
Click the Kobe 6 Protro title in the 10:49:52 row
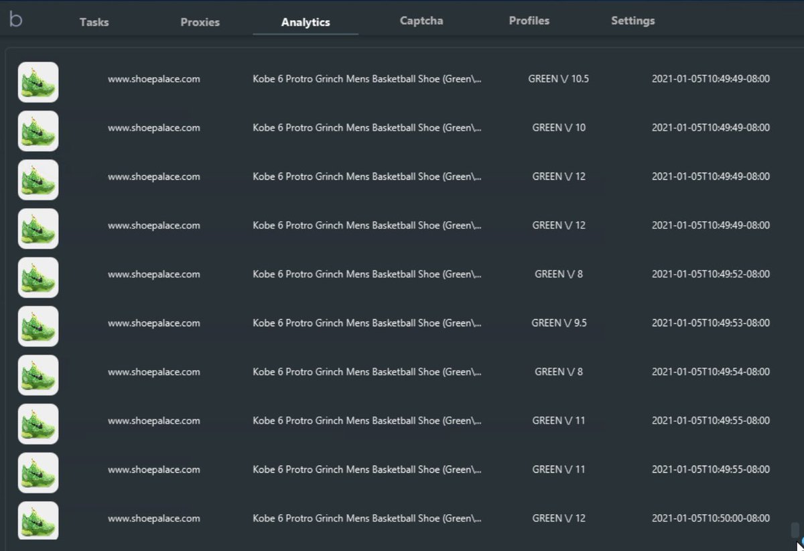pyautogui.click(x=367, y=274)
